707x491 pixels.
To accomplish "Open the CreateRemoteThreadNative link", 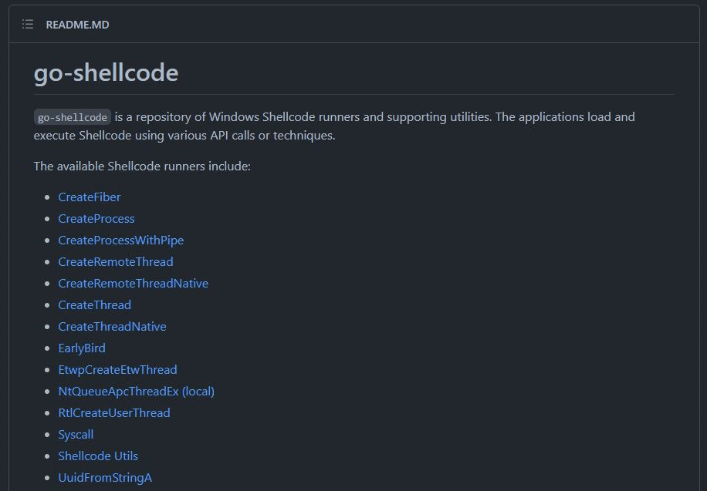I will 131,284.
